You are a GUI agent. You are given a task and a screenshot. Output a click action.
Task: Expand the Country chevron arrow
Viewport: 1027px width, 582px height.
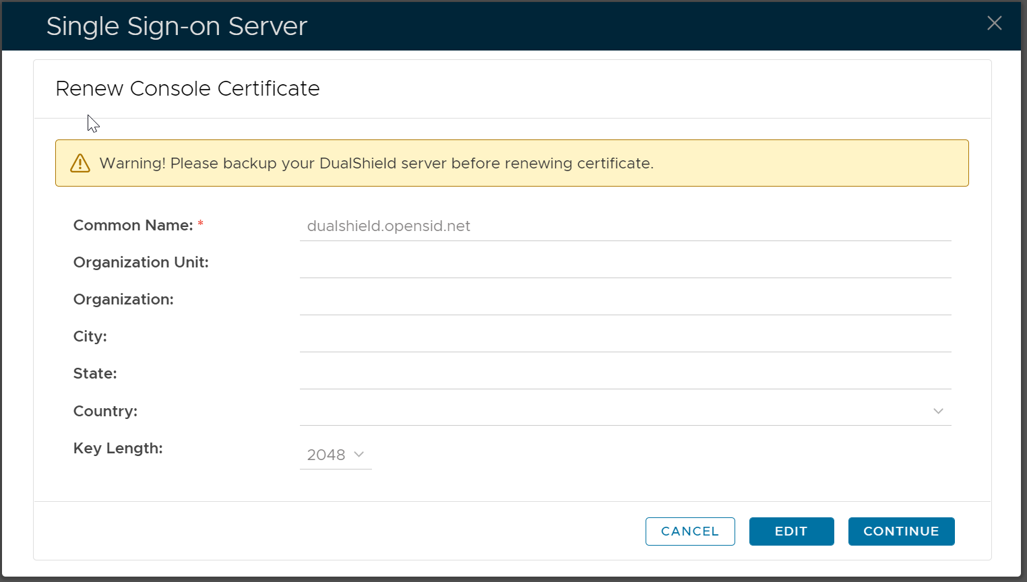937,411
